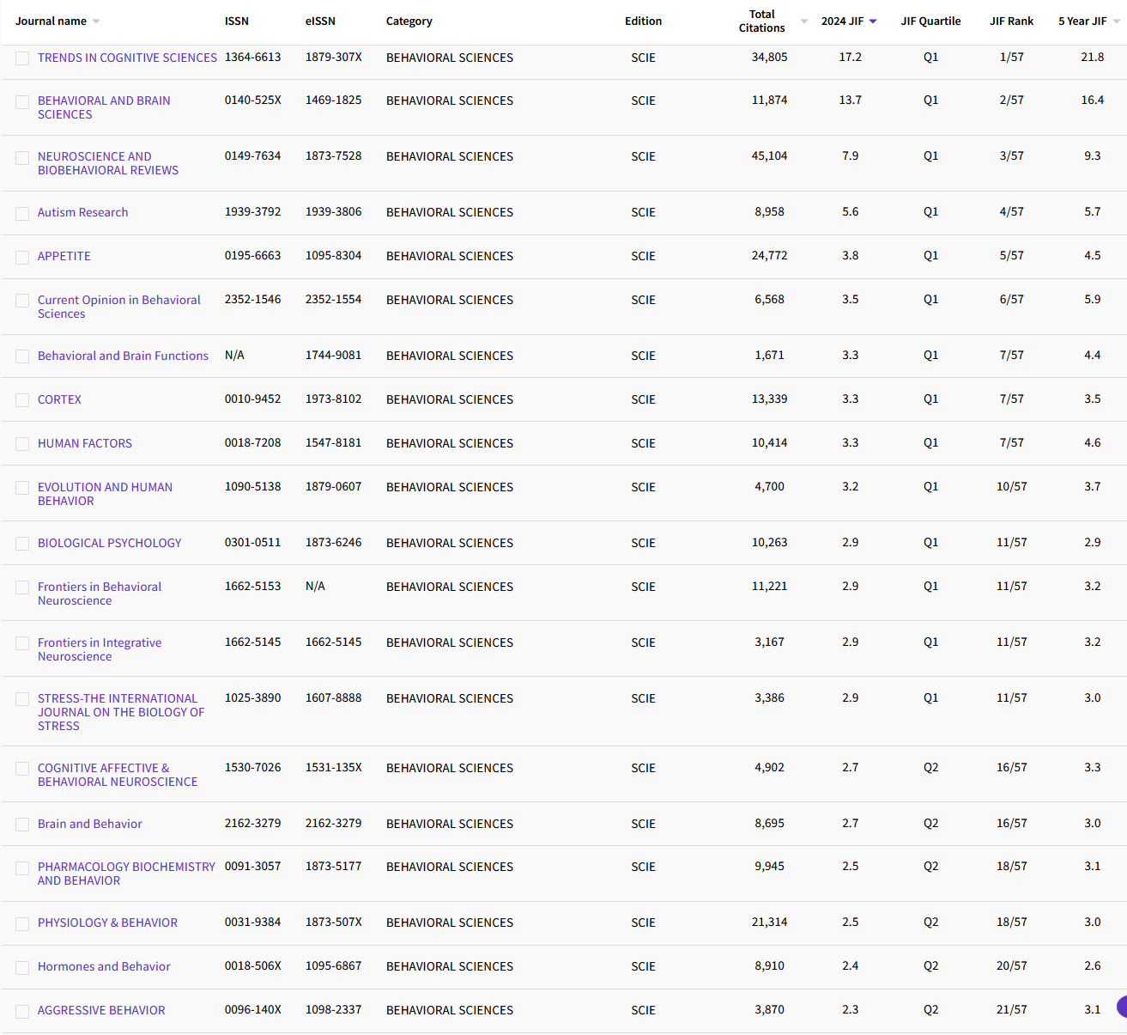Click the purple floating button at right edge

pos(1121,1007)
